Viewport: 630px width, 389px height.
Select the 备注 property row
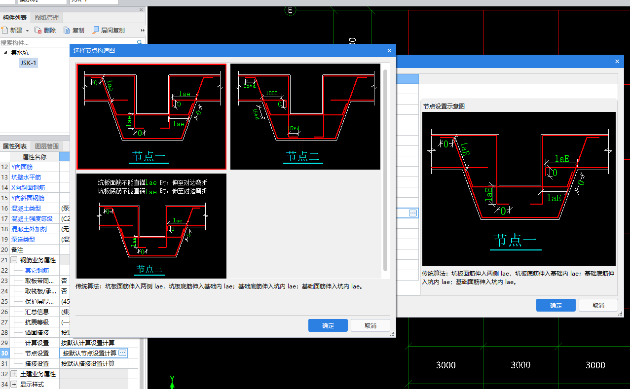coord(35,249)
